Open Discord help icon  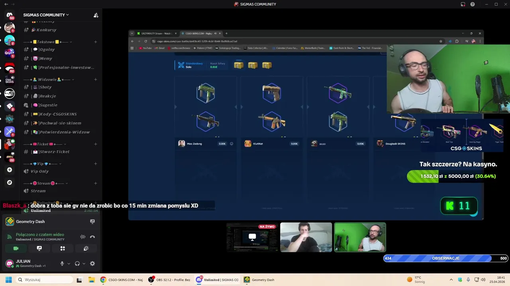[473, 4]
